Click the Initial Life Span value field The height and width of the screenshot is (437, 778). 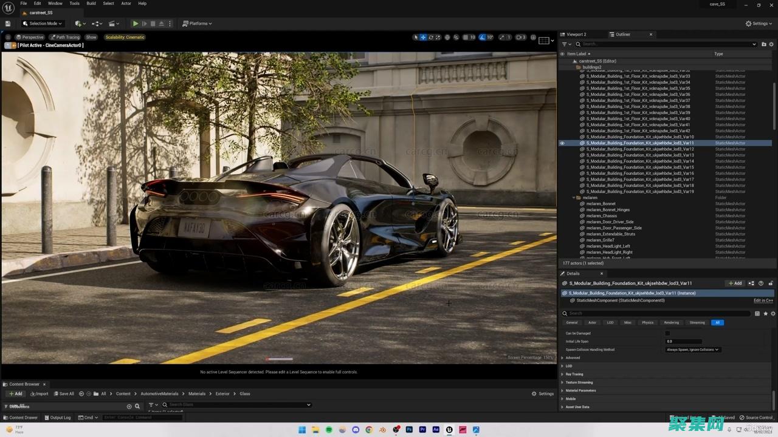684,342
